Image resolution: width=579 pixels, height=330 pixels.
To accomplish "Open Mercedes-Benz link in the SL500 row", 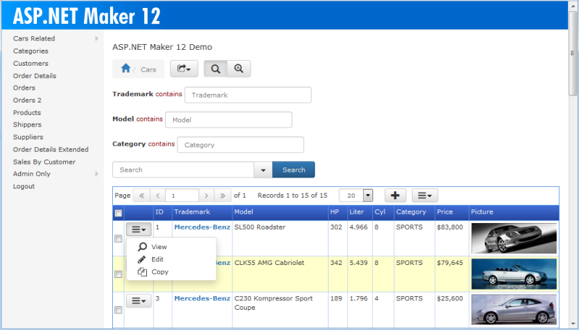I will point(202,227).
